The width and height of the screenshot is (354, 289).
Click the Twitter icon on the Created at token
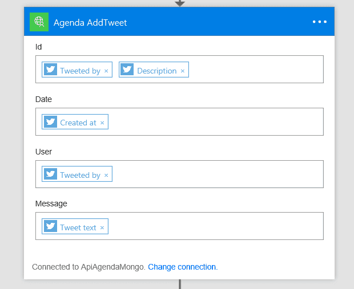point(50,122)
